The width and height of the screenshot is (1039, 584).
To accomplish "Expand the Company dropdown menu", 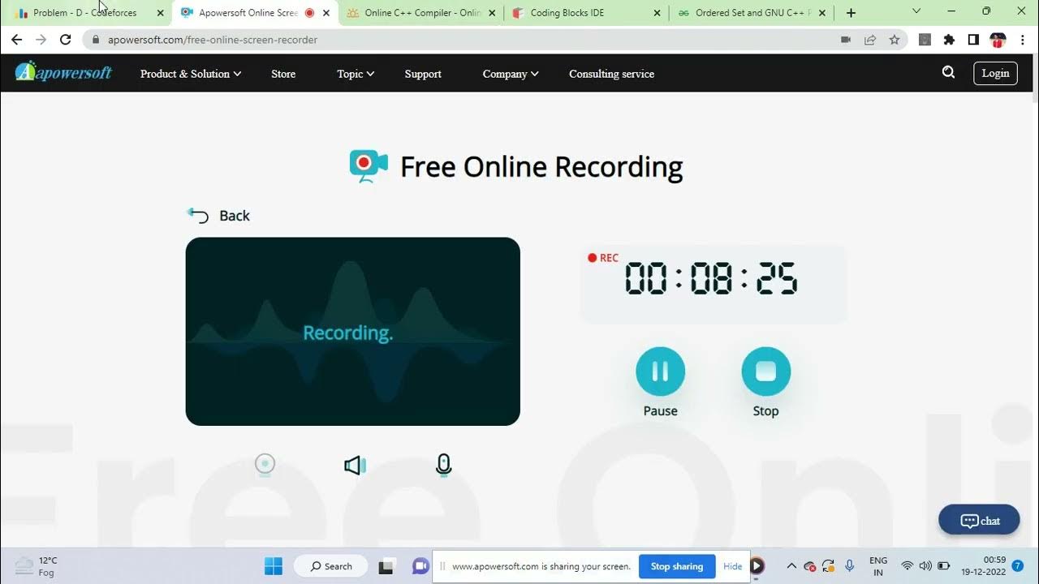I will point(511,74).
